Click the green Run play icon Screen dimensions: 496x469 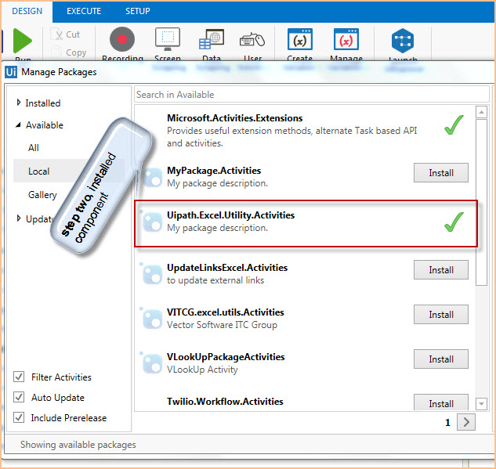pos(23,41)
